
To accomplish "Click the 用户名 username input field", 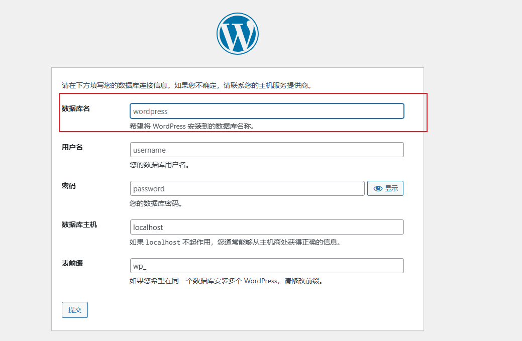I will 267,150.
